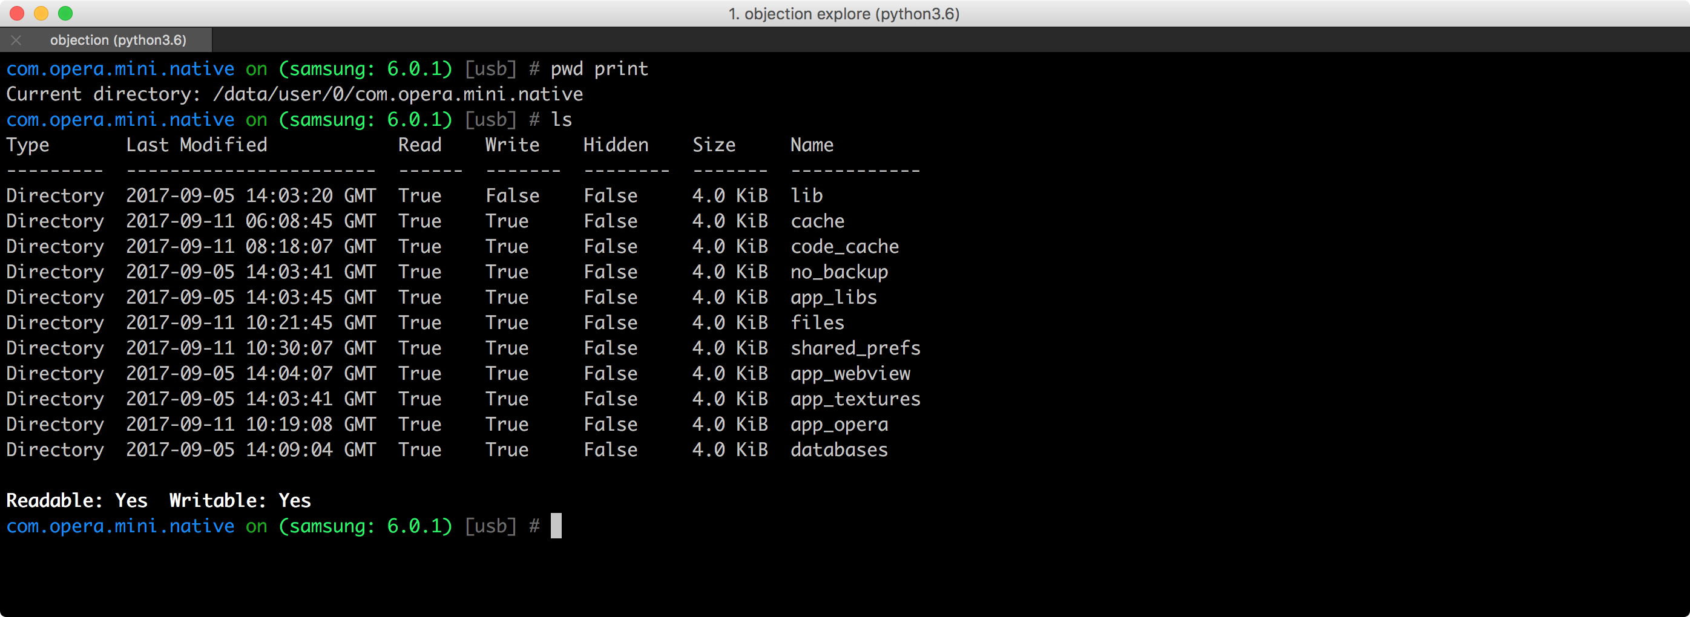Click the green fullscreen window button
The height and width of the screenshot is (617, 1690).
tap(65, 13)
